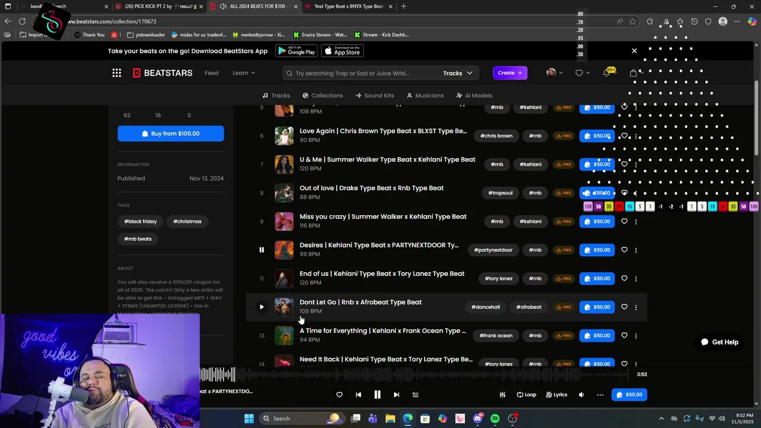Open the notifications bell
761x428 pixels.
point(606,73)
